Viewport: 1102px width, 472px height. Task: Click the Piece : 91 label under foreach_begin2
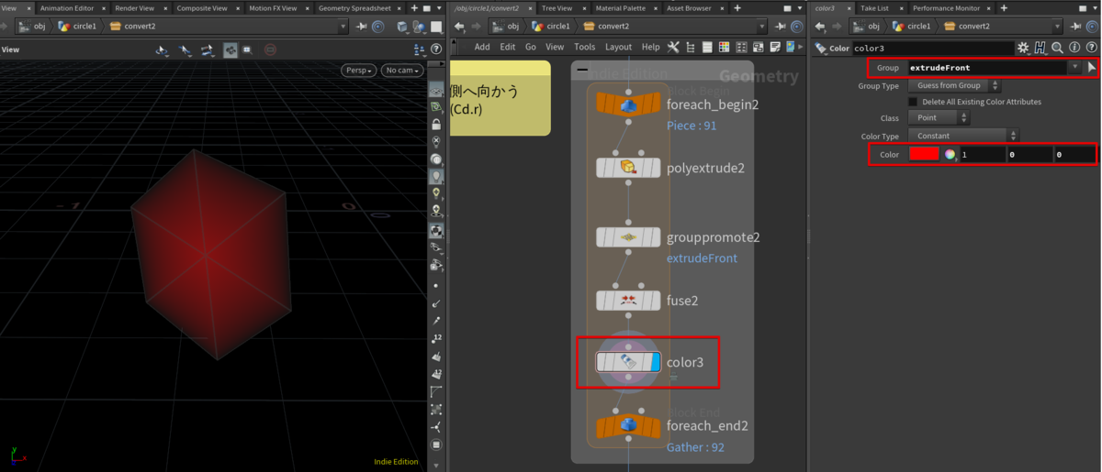click(692, 126)
